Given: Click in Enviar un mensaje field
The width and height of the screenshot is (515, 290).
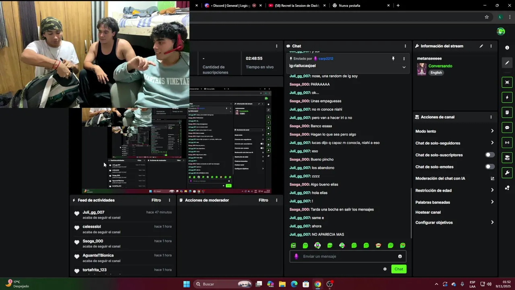Looking at the screenshot, I should tap(348, 257).
